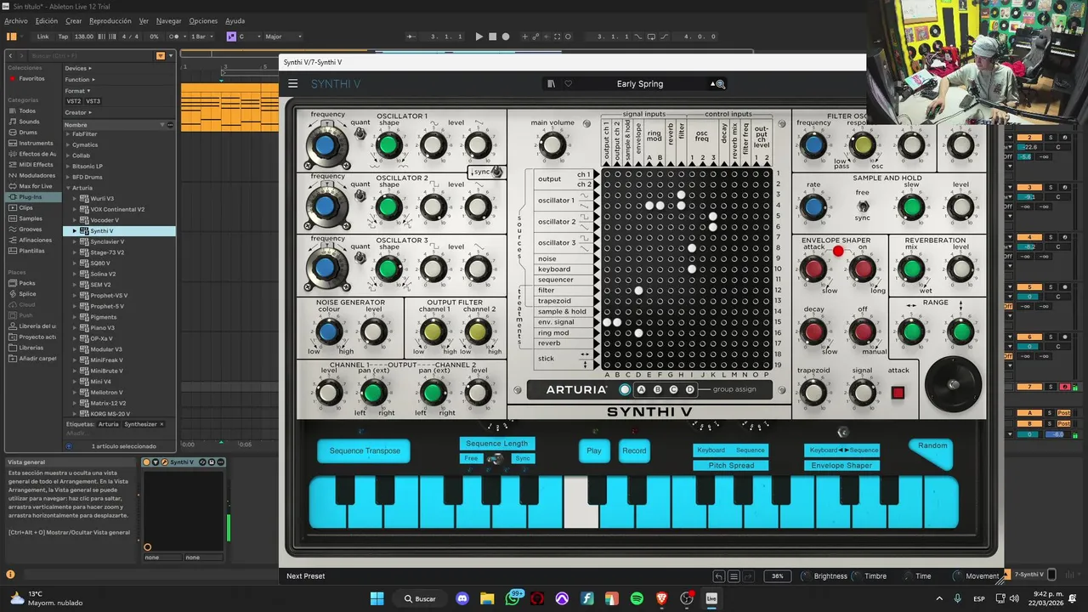This screenshot has width=1088, height=612.
Task: Open the Ayuda menu
Action: point(235,20)
